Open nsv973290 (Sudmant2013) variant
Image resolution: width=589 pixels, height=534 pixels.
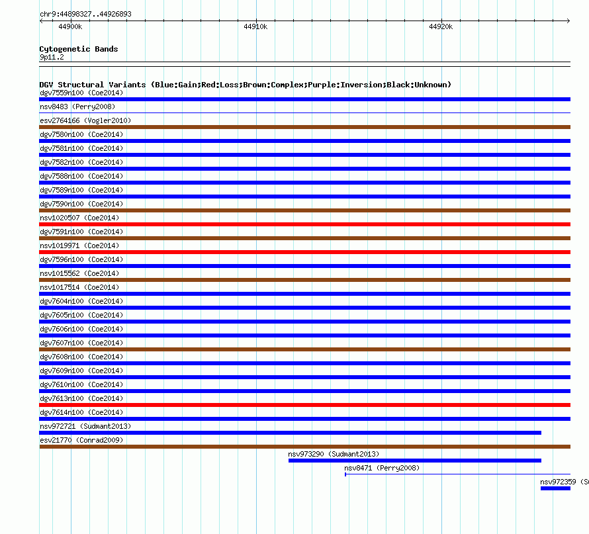(x=334, y=454)
